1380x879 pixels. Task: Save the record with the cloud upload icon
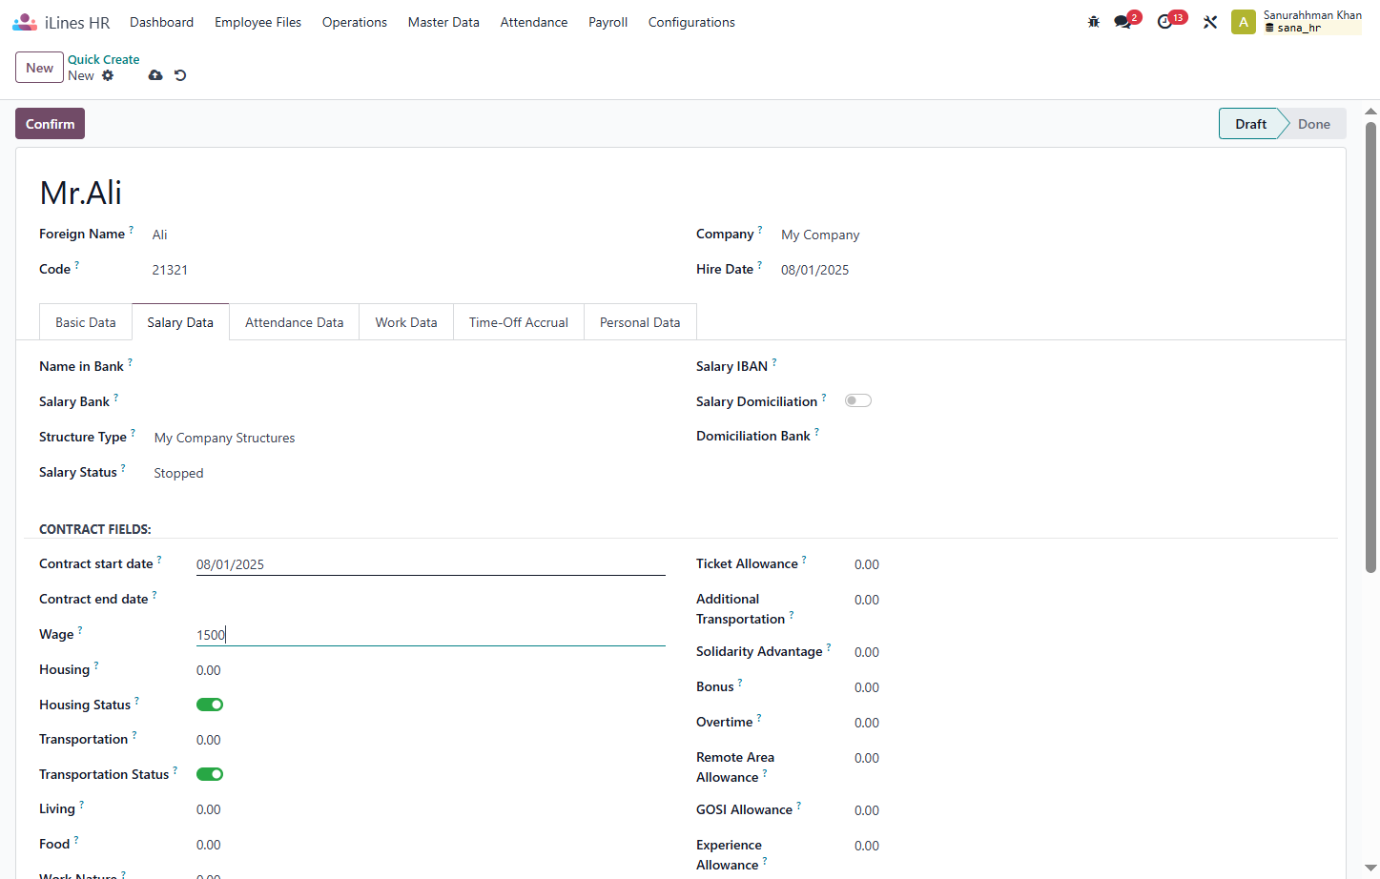(x=155, y=75)
